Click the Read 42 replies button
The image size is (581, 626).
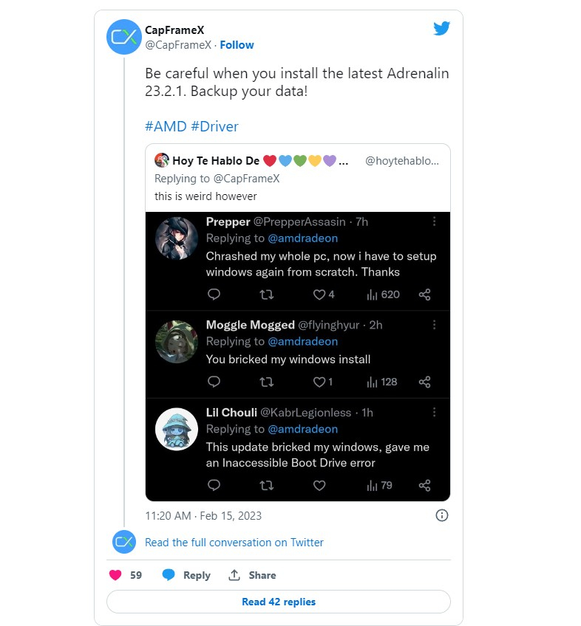[x=279, y=602]
